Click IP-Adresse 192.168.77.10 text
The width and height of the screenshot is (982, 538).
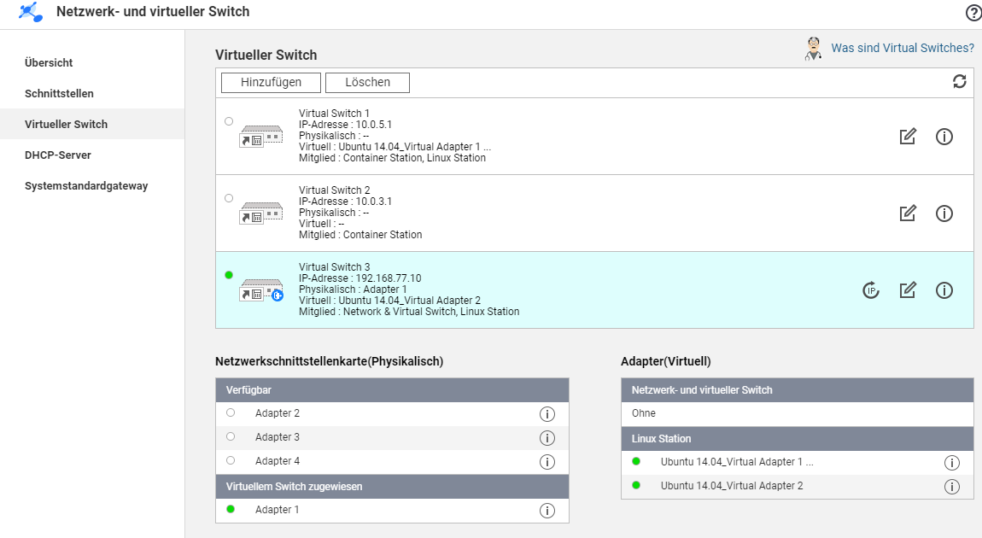tap(360, 278)
